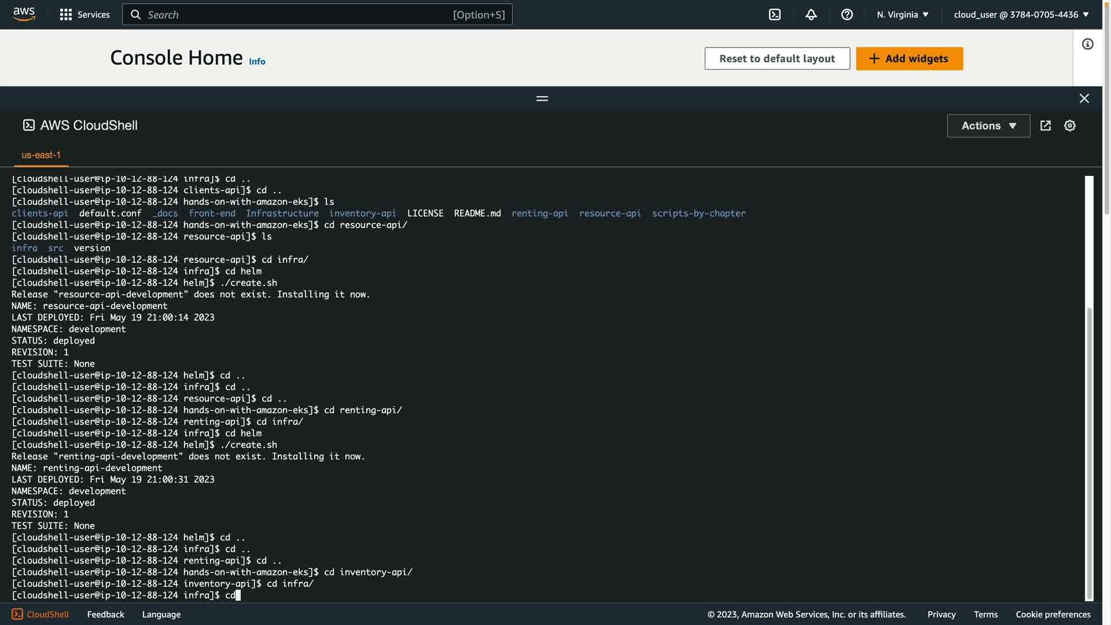The image size is (1111, 625).
Task: Click the CloudShell panel resize handle
Action: click(x=542, y=98)
